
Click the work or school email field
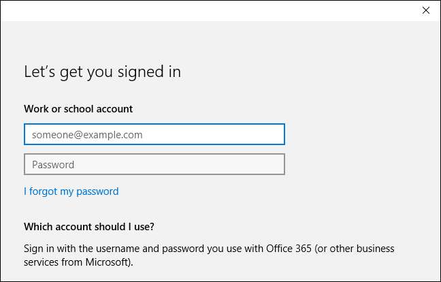[154, 135]
